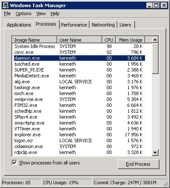Click the End Process button
This screenshot has height=188, width=170.
pos(138,164)
